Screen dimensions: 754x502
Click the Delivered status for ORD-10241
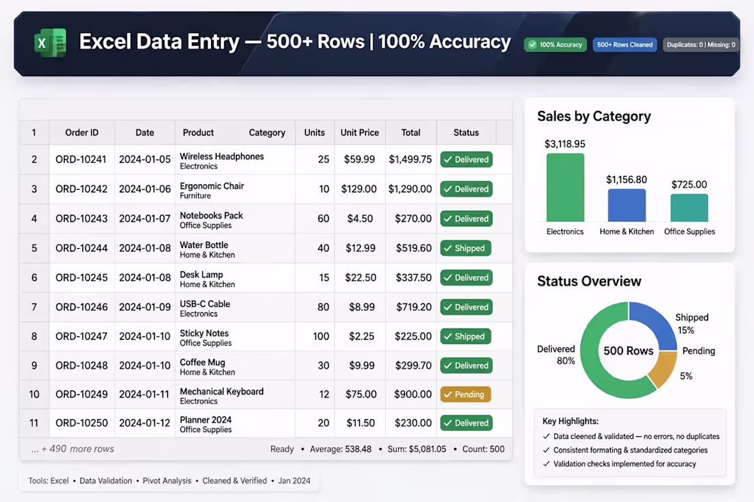pyautogui.click(x=466, y=160)
